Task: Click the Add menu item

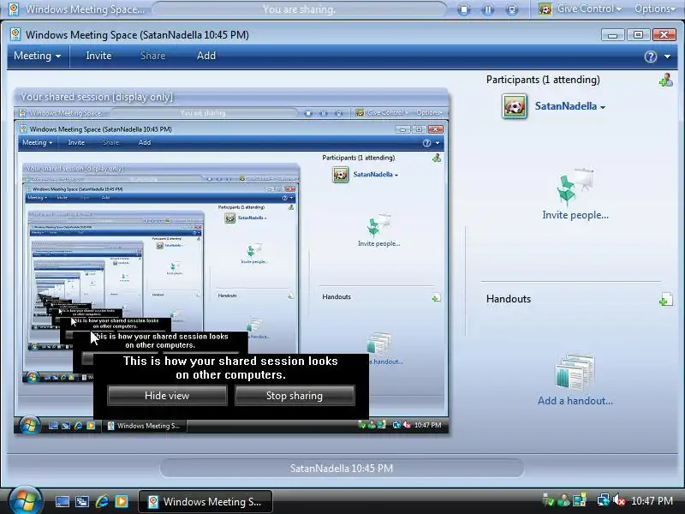Action: (206, 56)
